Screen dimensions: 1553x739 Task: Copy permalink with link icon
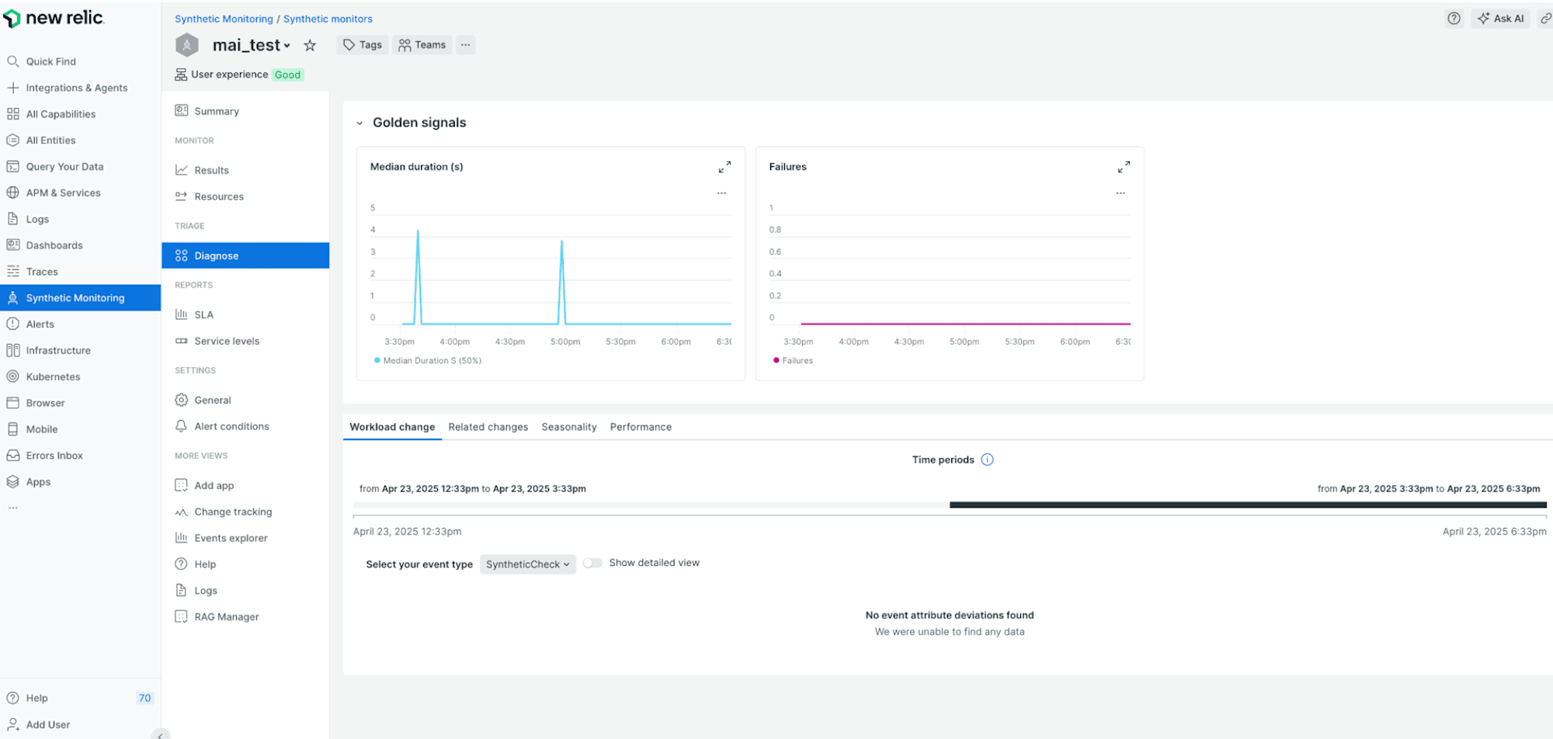pos(1545,19)
